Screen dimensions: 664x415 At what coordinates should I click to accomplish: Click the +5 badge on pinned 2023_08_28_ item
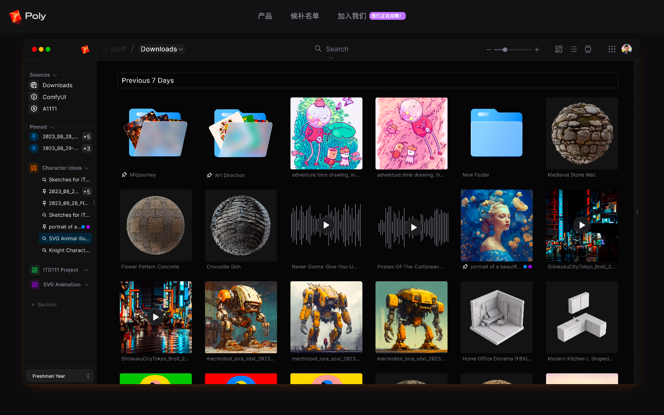87,136
